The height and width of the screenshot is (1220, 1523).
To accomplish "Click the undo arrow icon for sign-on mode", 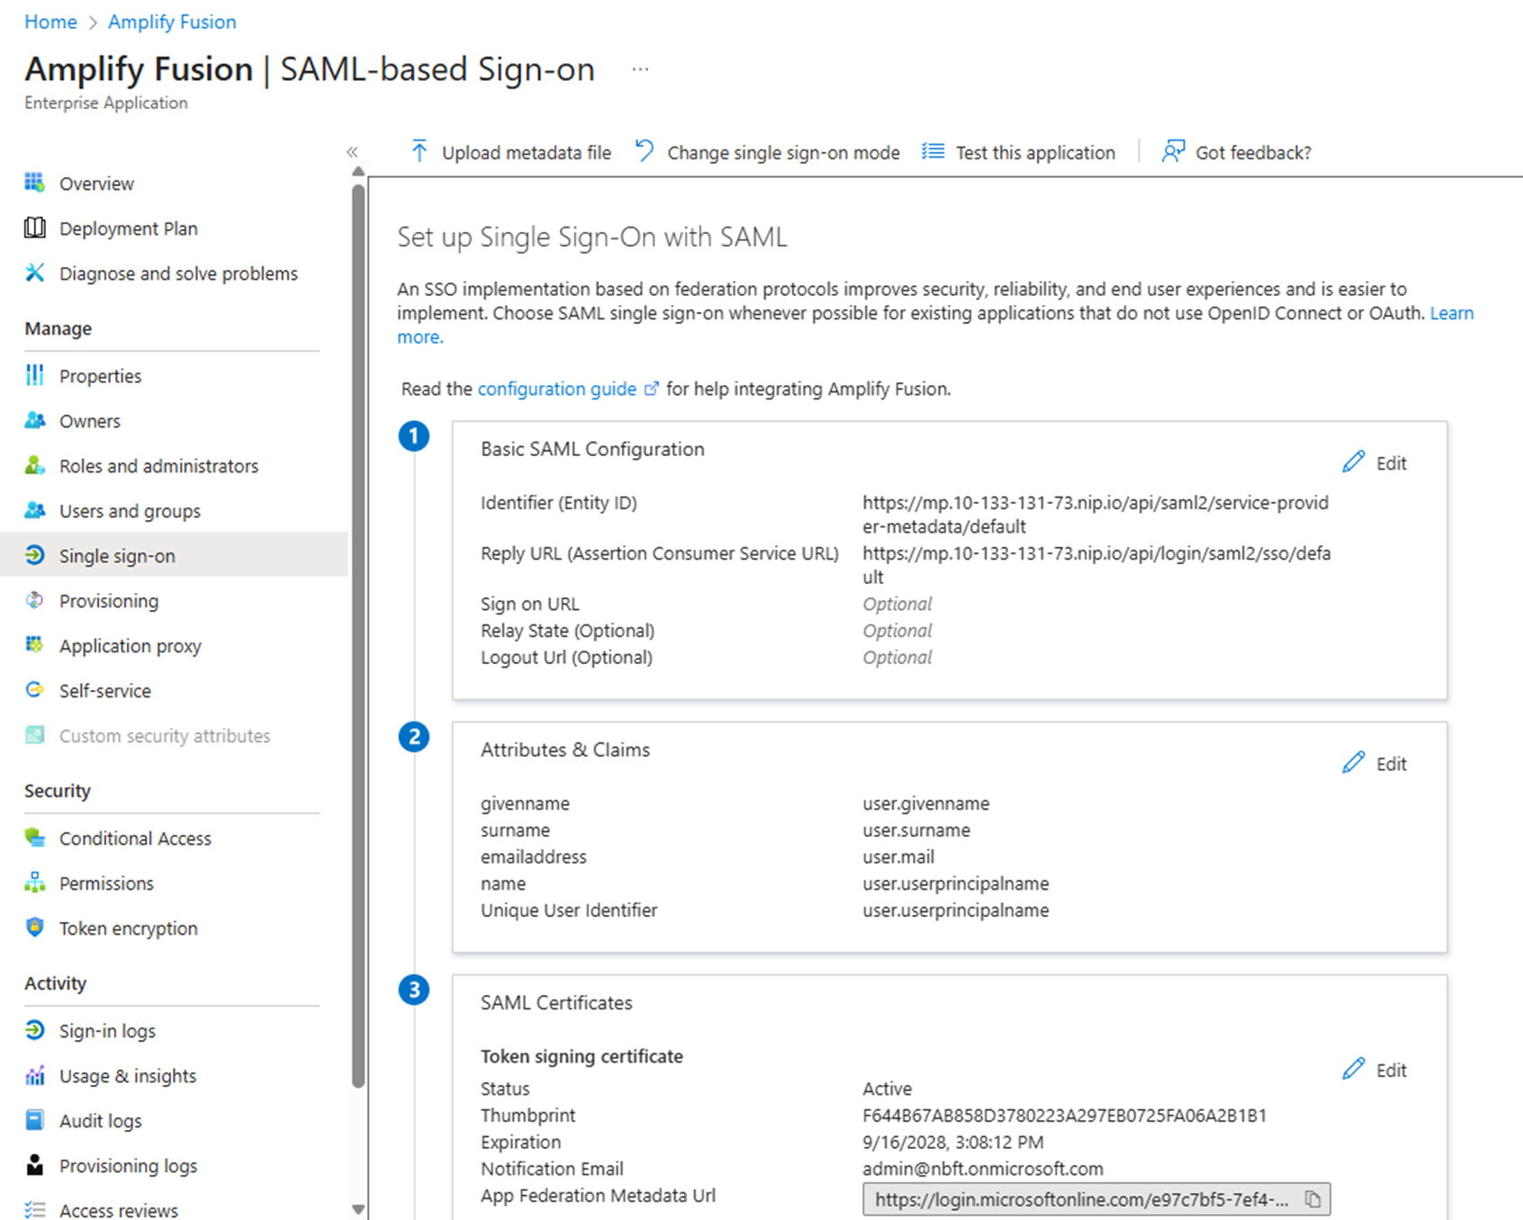I will tap(644, 151).
